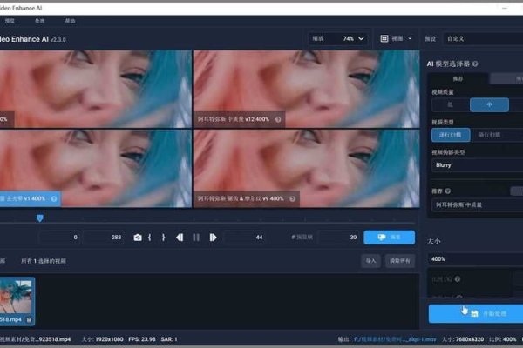Open the output file path link
Screen dimensions: 523x348
(x=395, y=339)
